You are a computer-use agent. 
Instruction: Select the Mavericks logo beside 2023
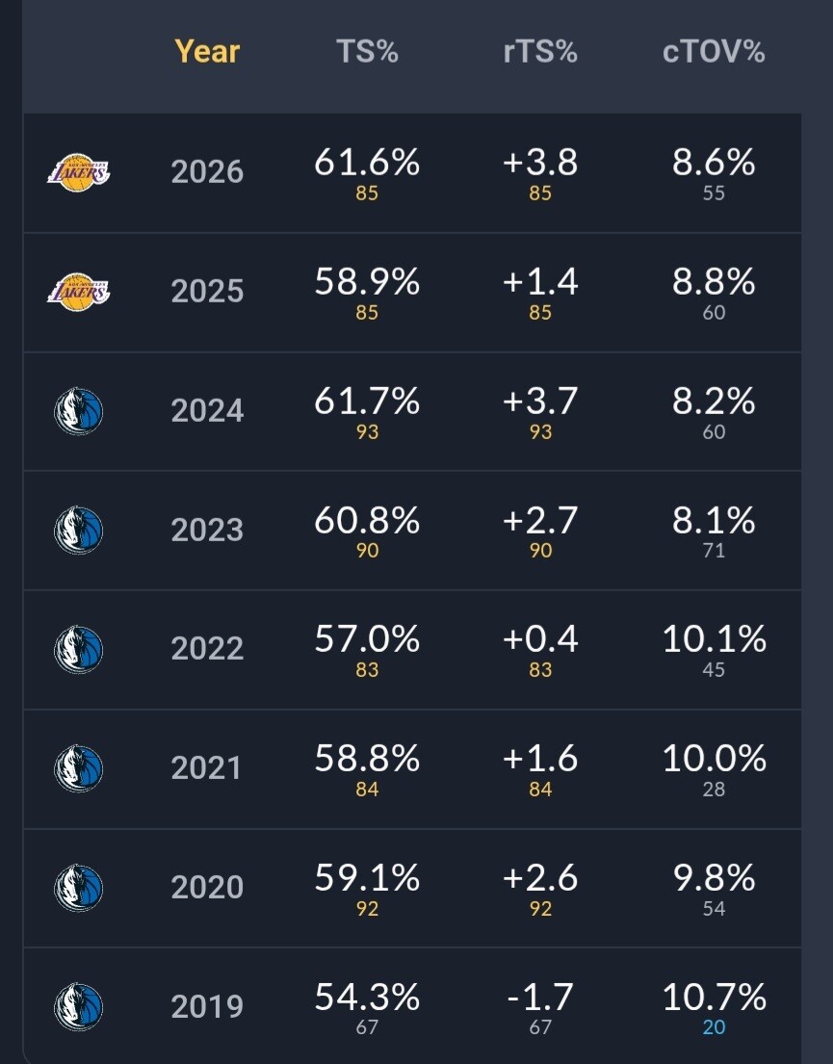coord(78,530)
